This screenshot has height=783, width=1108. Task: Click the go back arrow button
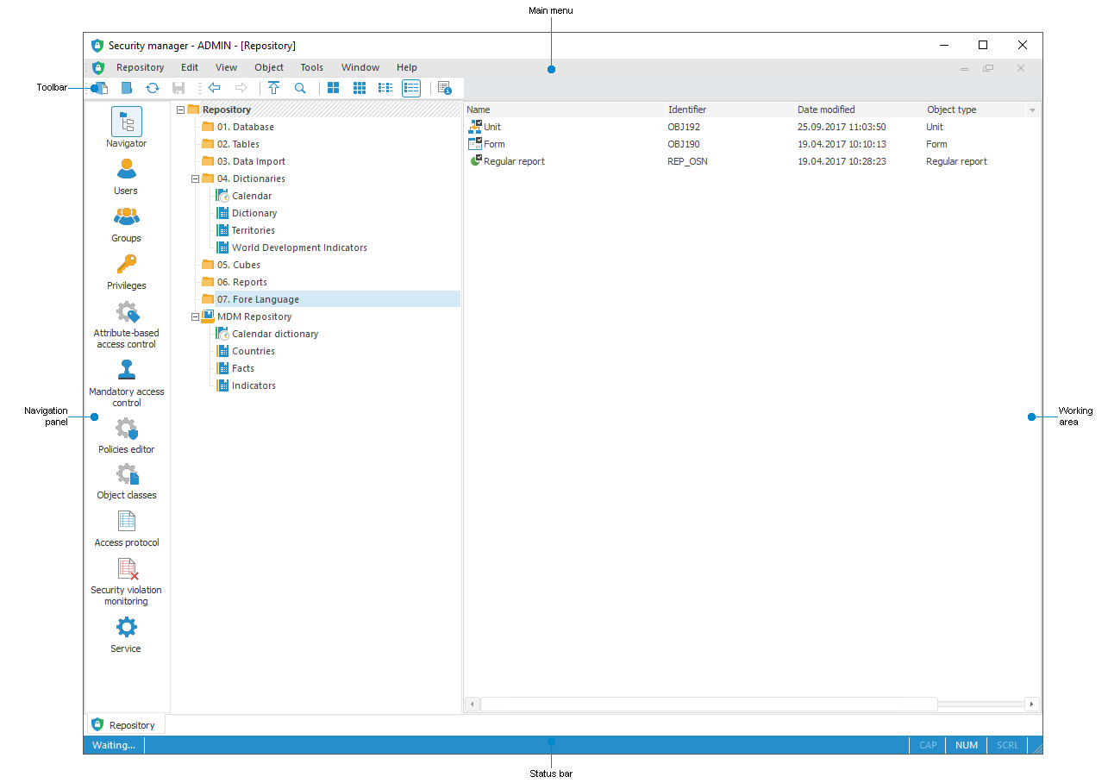(x=214, y=87)
